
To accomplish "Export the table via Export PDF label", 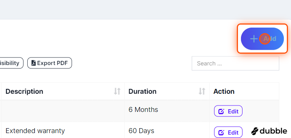I will pyautogui.click(x=52, y=63).
